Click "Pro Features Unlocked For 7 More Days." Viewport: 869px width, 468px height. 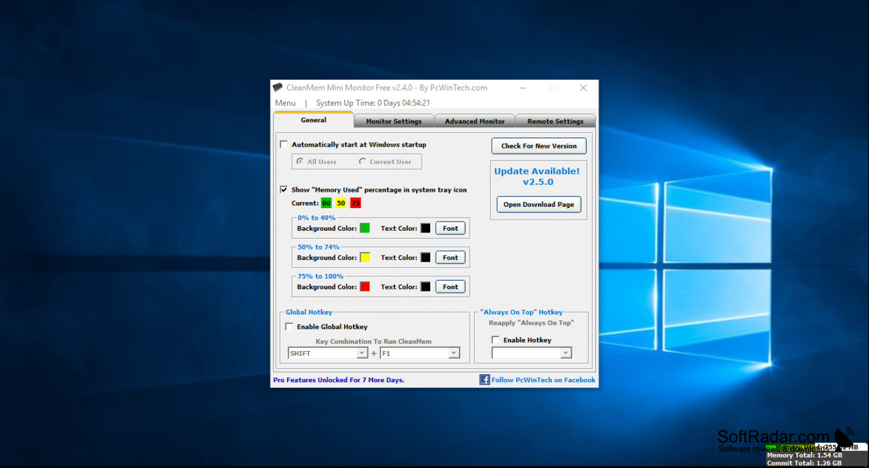tap(339, 380)
